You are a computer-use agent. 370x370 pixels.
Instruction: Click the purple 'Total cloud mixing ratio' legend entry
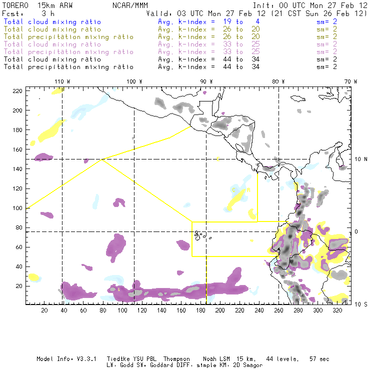click(x=52, y=44)
